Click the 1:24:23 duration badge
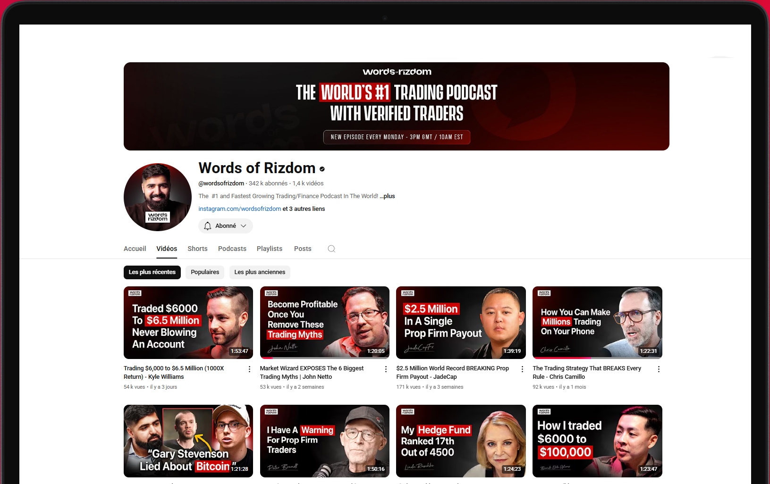Viewport: 770px width, 484px height. tap(512, 469)
